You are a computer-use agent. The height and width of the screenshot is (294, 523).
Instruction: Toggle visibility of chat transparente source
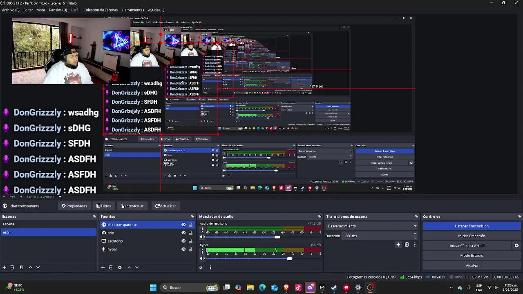click(x=183, y=225)
